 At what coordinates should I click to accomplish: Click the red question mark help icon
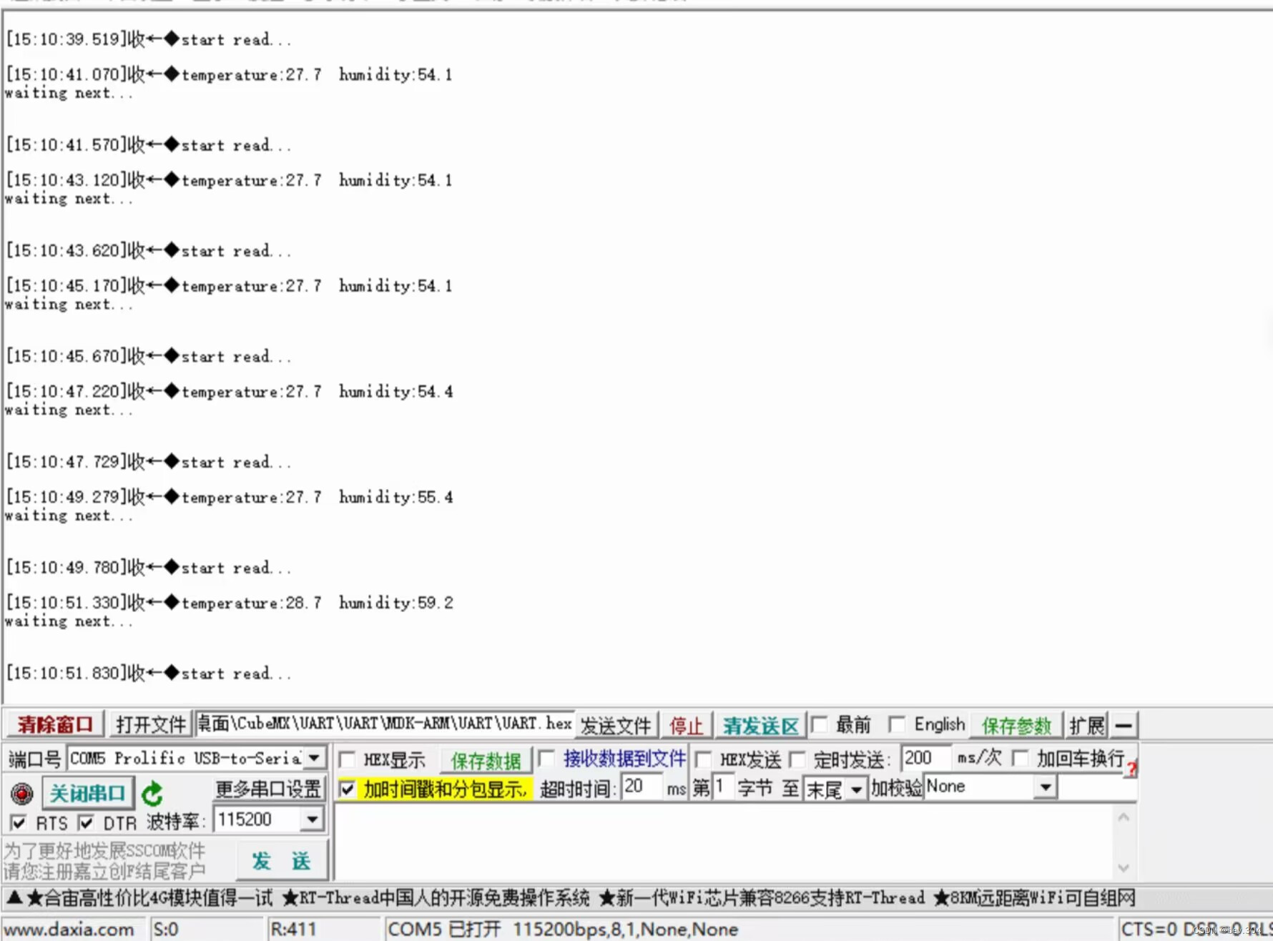pos(1131,769)
